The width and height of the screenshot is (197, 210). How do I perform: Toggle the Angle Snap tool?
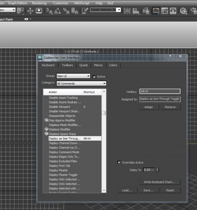(58, 11)
